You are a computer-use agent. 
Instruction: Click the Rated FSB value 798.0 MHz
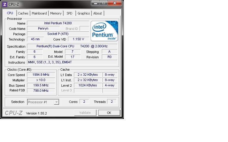41,91
